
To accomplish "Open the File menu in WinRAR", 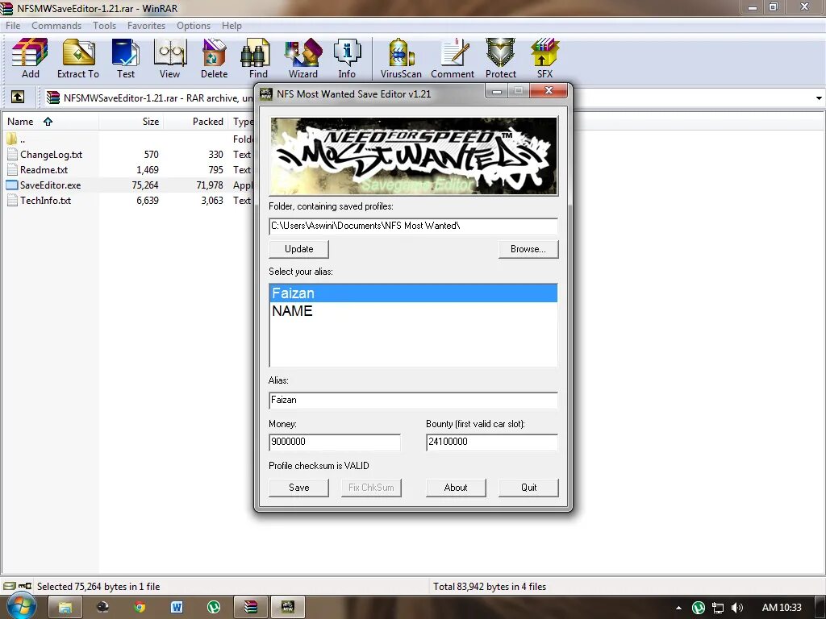I will (x=13, y=25).
